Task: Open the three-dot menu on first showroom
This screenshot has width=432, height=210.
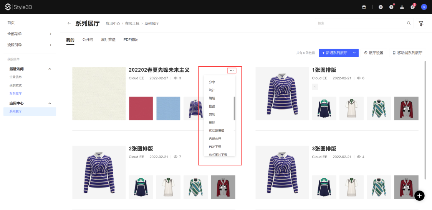Action: point(232,70)
